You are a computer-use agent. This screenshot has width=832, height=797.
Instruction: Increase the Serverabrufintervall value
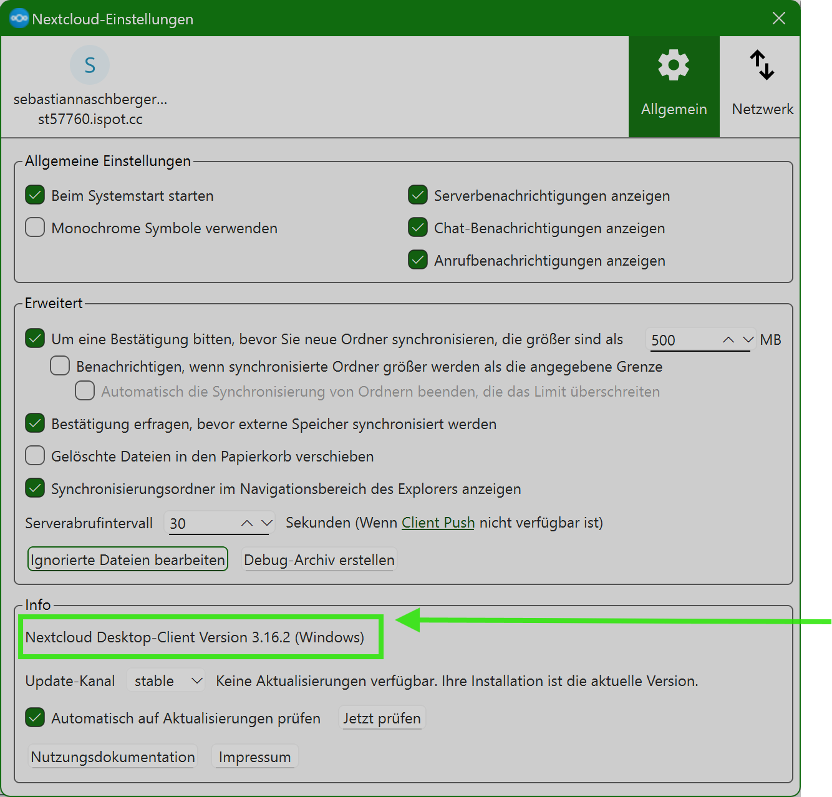click(x=247, y=523)
